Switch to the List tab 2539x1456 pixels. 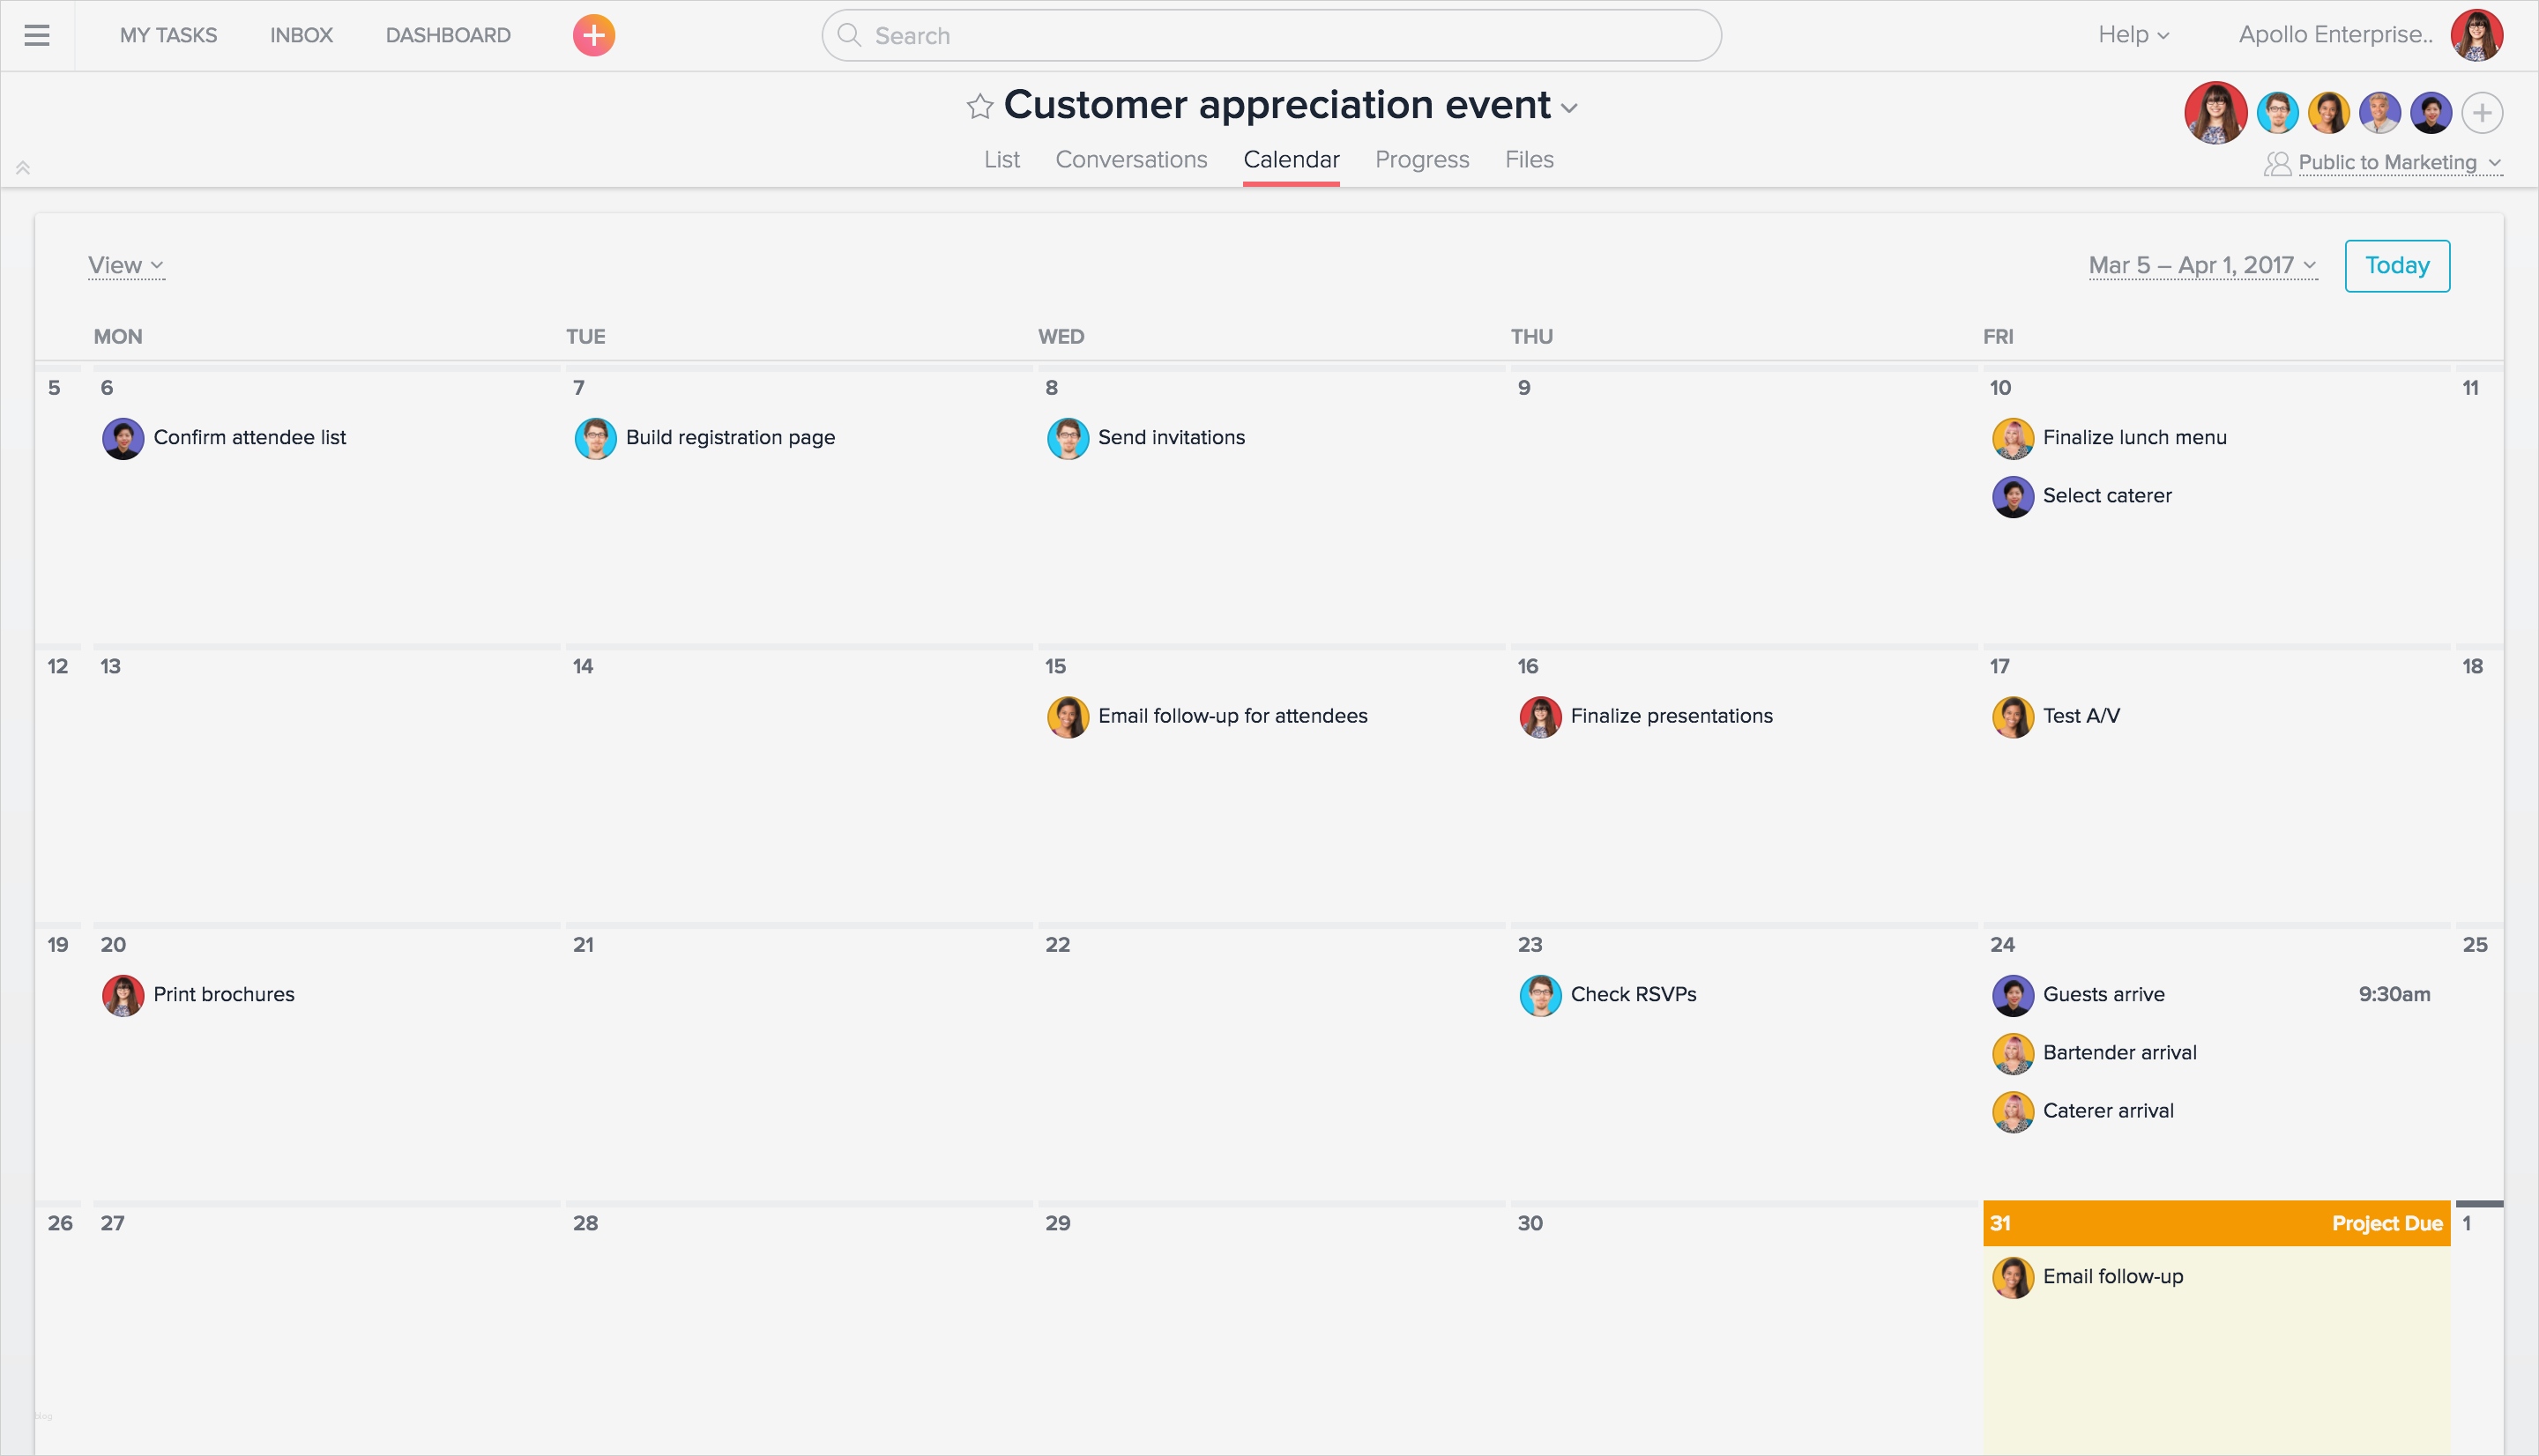tap(1001, 159)
